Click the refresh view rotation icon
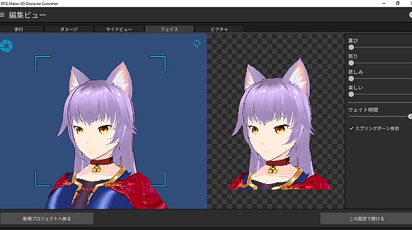Viewport: 412px width, 230px height. pyautogui.click(x=197, y=43)
